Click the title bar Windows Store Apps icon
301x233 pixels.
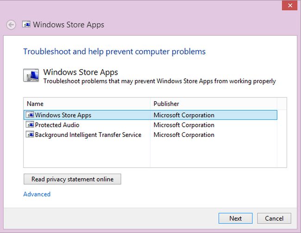coord(26,25)
